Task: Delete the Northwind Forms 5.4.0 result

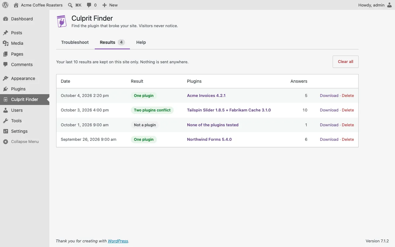Action: coord(348,139)
